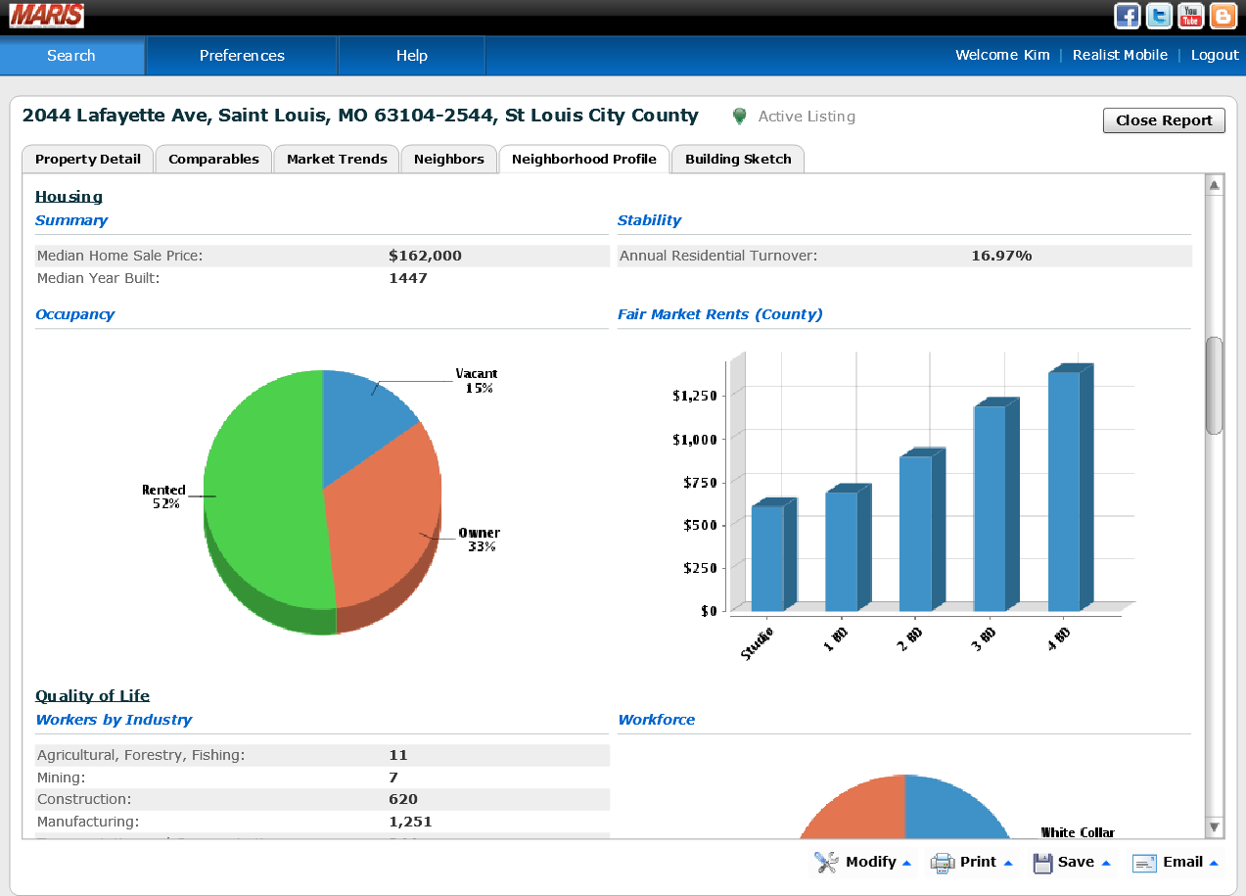Open the YouTube icon link
The image size is (1246, 896).
click(1190, 16)
